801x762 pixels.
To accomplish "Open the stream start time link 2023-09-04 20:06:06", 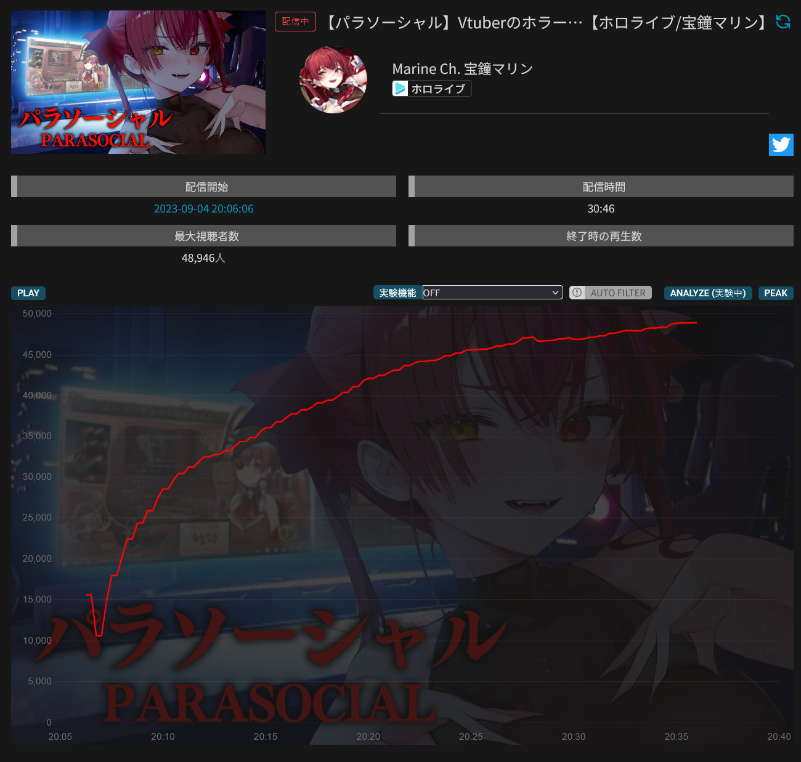I will coord(203,209).
